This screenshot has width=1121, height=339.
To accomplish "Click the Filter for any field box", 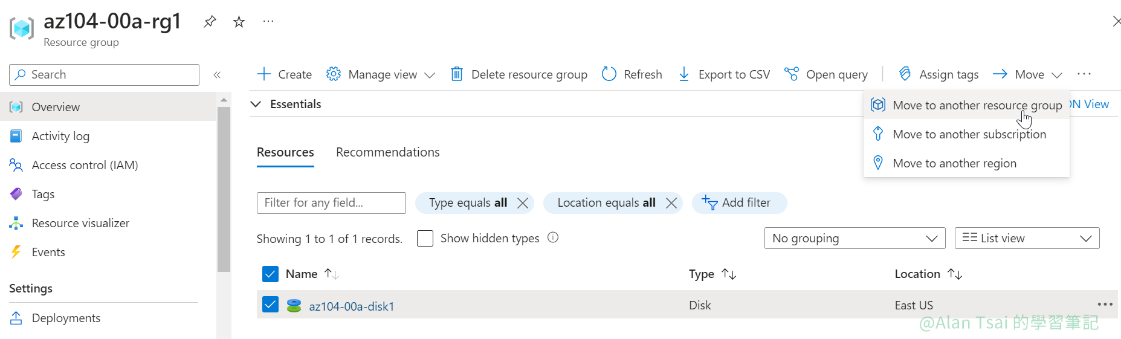I will (331, 203).
